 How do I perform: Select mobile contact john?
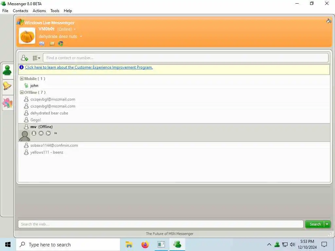tap(34, 86)
